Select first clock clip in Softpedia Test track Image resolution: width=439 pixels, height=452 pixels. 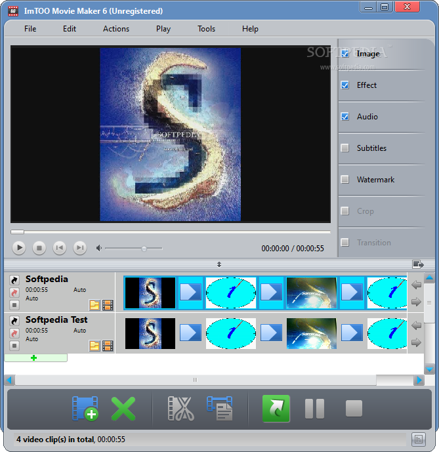coord(231,333)
